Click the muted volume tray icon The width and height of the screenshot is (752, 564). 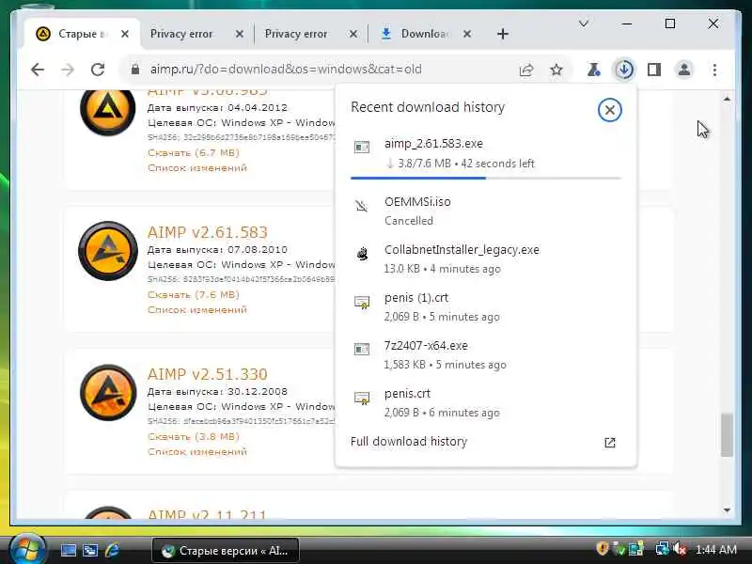679,549
